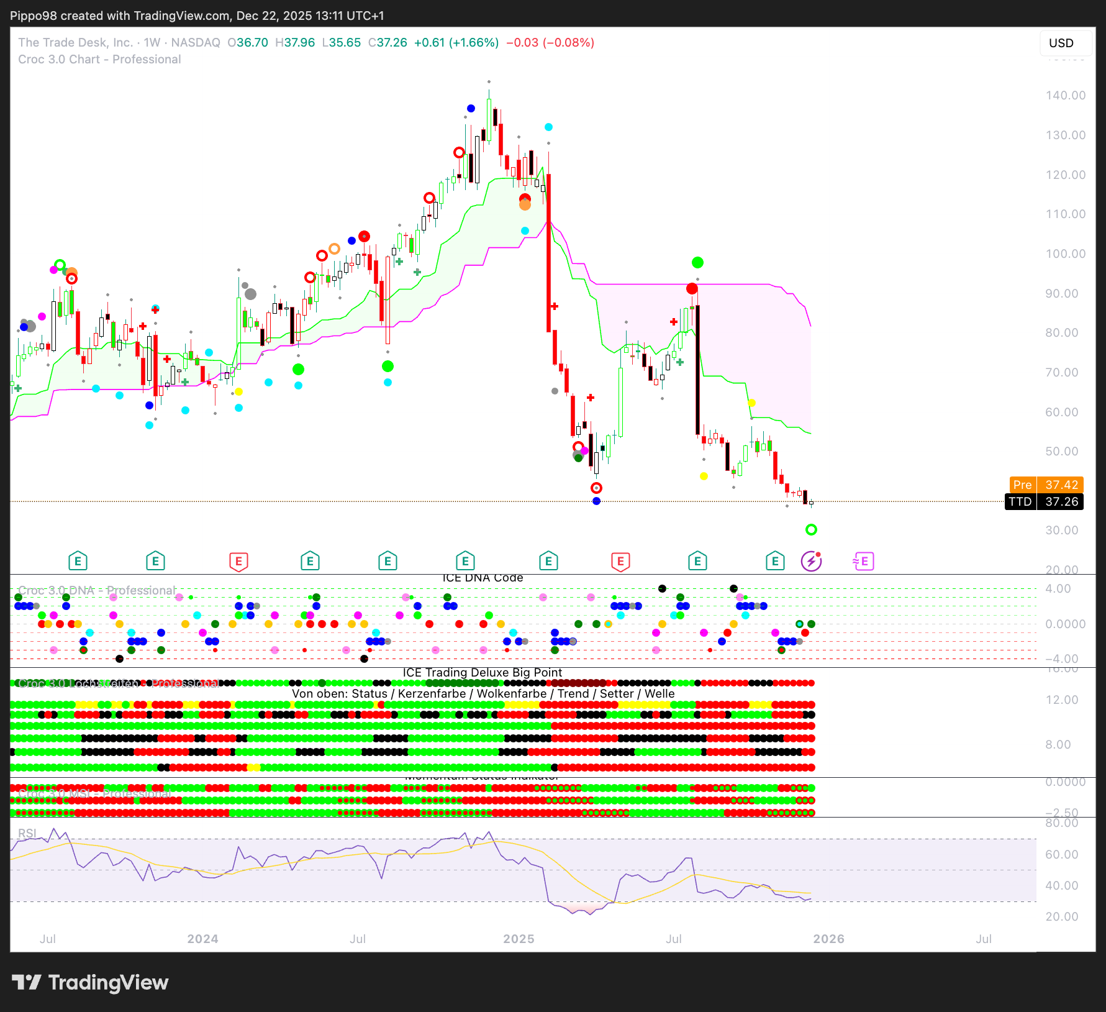Viewport: 1106px width, 1012px height.
Task: Click the large green dot signal above the July 2025 peak
Action: pos(697,263)
